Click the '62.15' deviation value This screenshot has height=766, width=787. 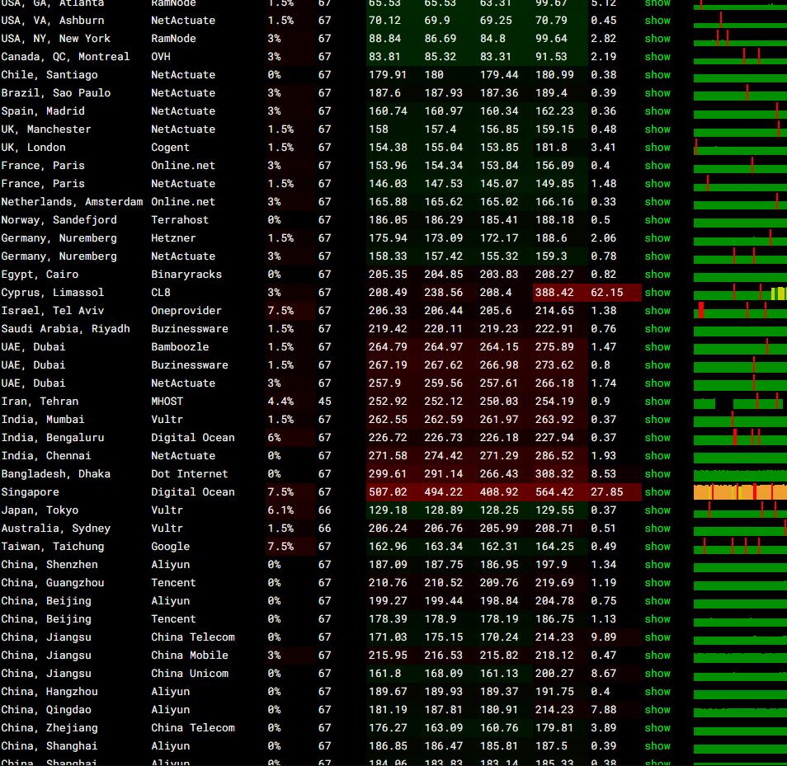click(607, 292)
